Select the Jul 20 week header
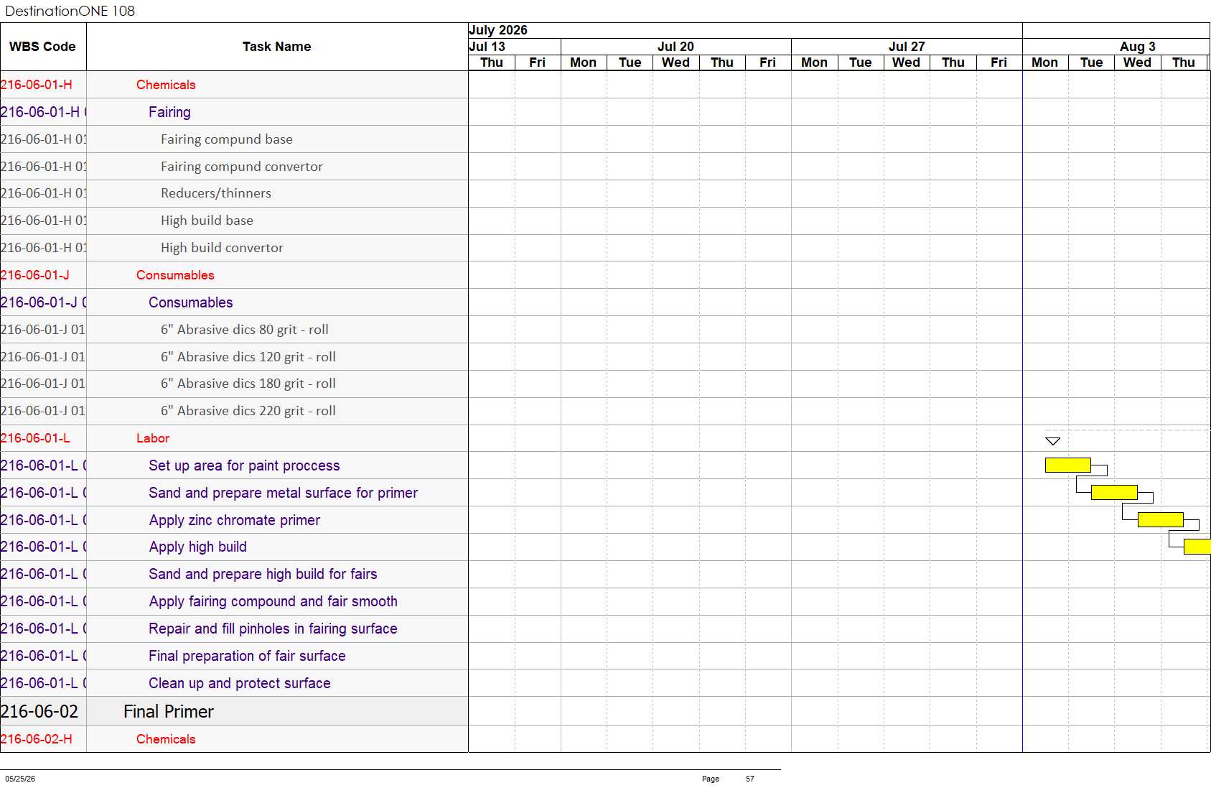This screenshot has height=788, width=1211. pos(675,47)
